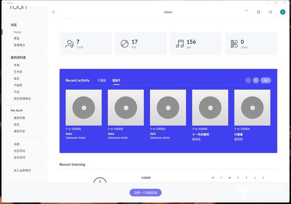Minimize the Roon window

coord(268,3)
